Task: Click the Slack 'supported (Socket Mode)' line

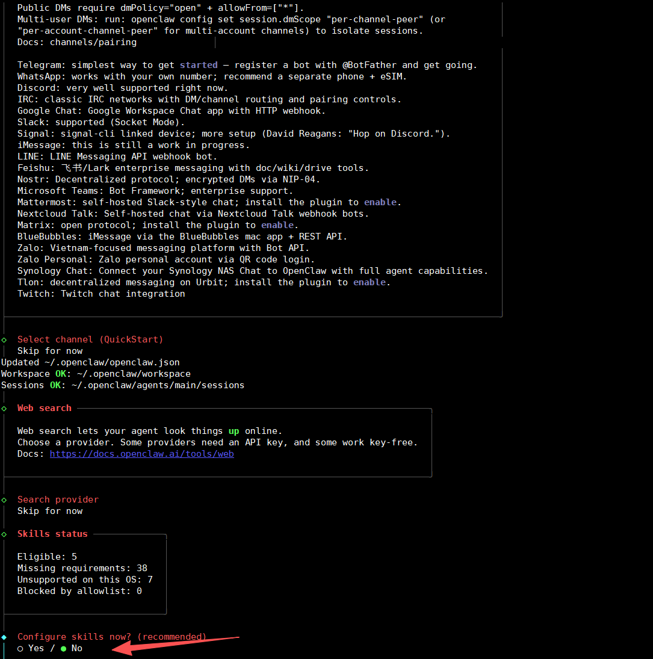Action: coord(101,122)
